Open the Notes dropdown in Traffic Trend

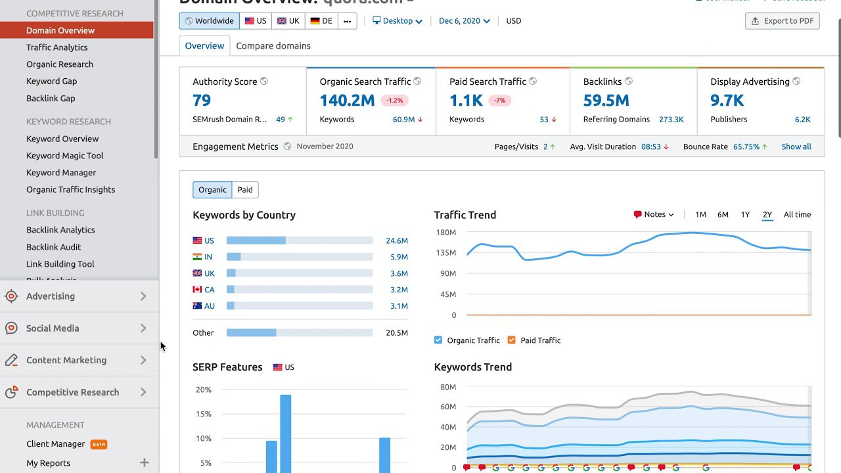tap(654, 215)
